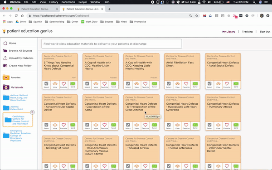
Task: Click Sign Out
Action: coord(265,32)
